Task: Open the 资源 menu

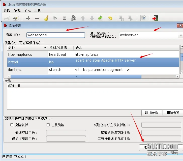Action: click(17, 10)
